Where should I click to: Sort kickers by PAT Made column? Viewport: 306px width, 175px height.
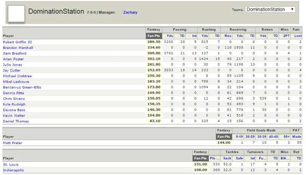click(297, 137)
